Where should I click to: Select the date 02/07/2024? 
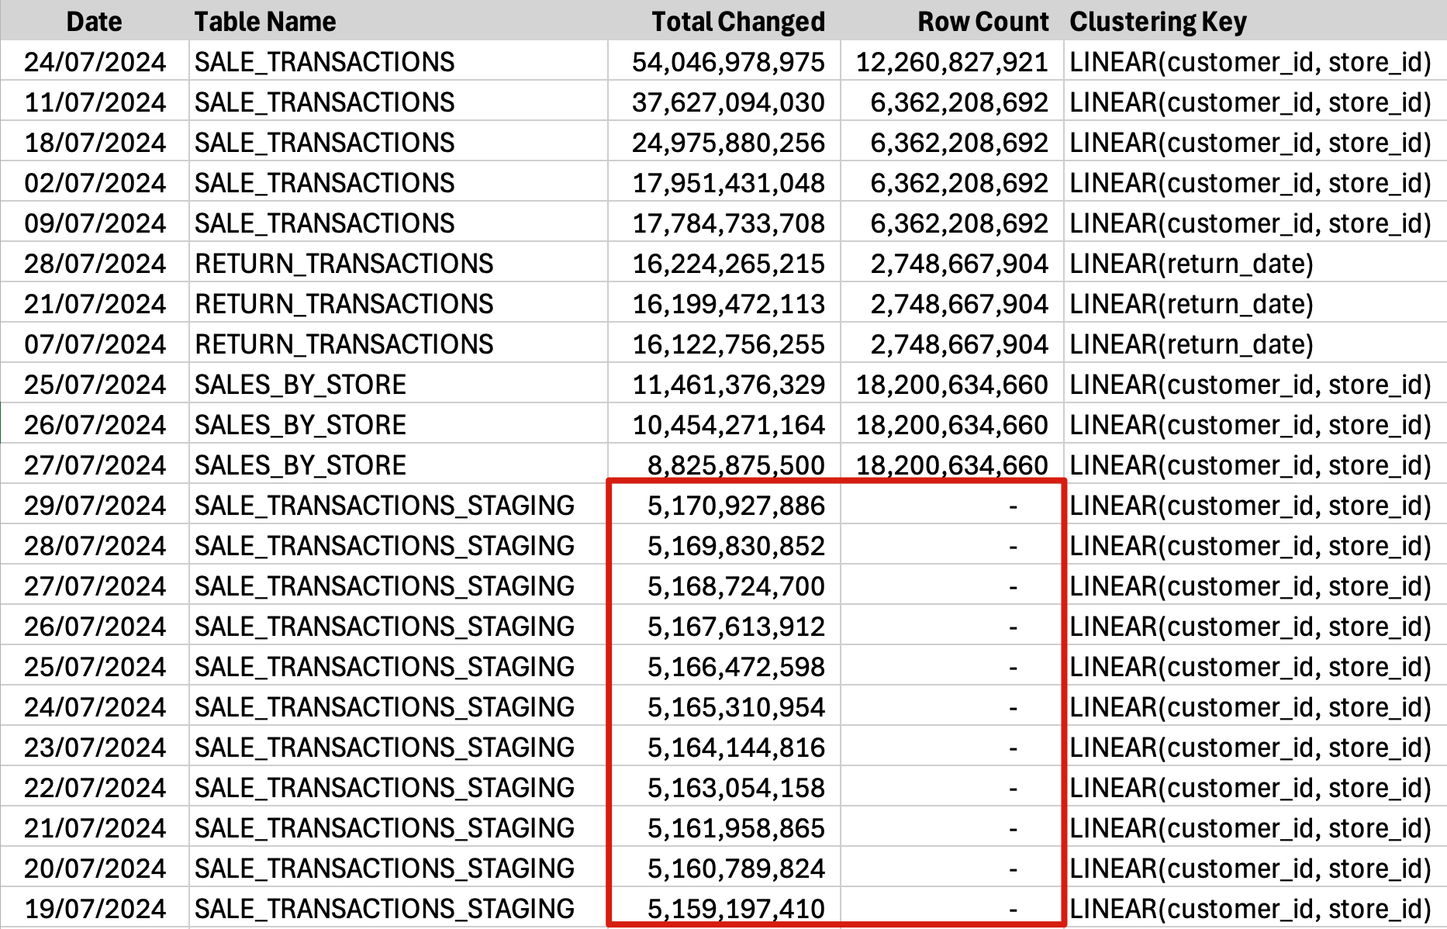click(95, 182)
